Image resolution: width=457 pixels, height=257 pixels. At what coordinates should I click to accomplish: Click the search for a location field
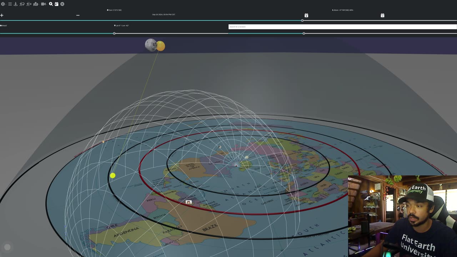[x=342, y=27]
